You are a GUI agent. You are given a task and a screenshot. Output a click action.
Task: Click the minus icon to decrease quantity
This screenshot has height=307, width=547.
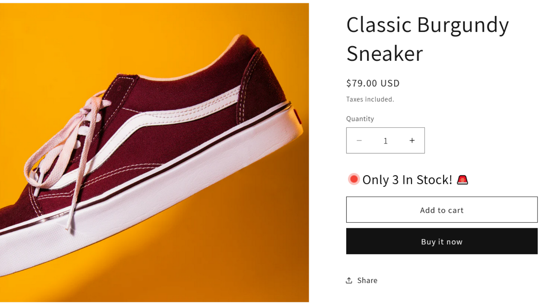click(x=359, y=140)
